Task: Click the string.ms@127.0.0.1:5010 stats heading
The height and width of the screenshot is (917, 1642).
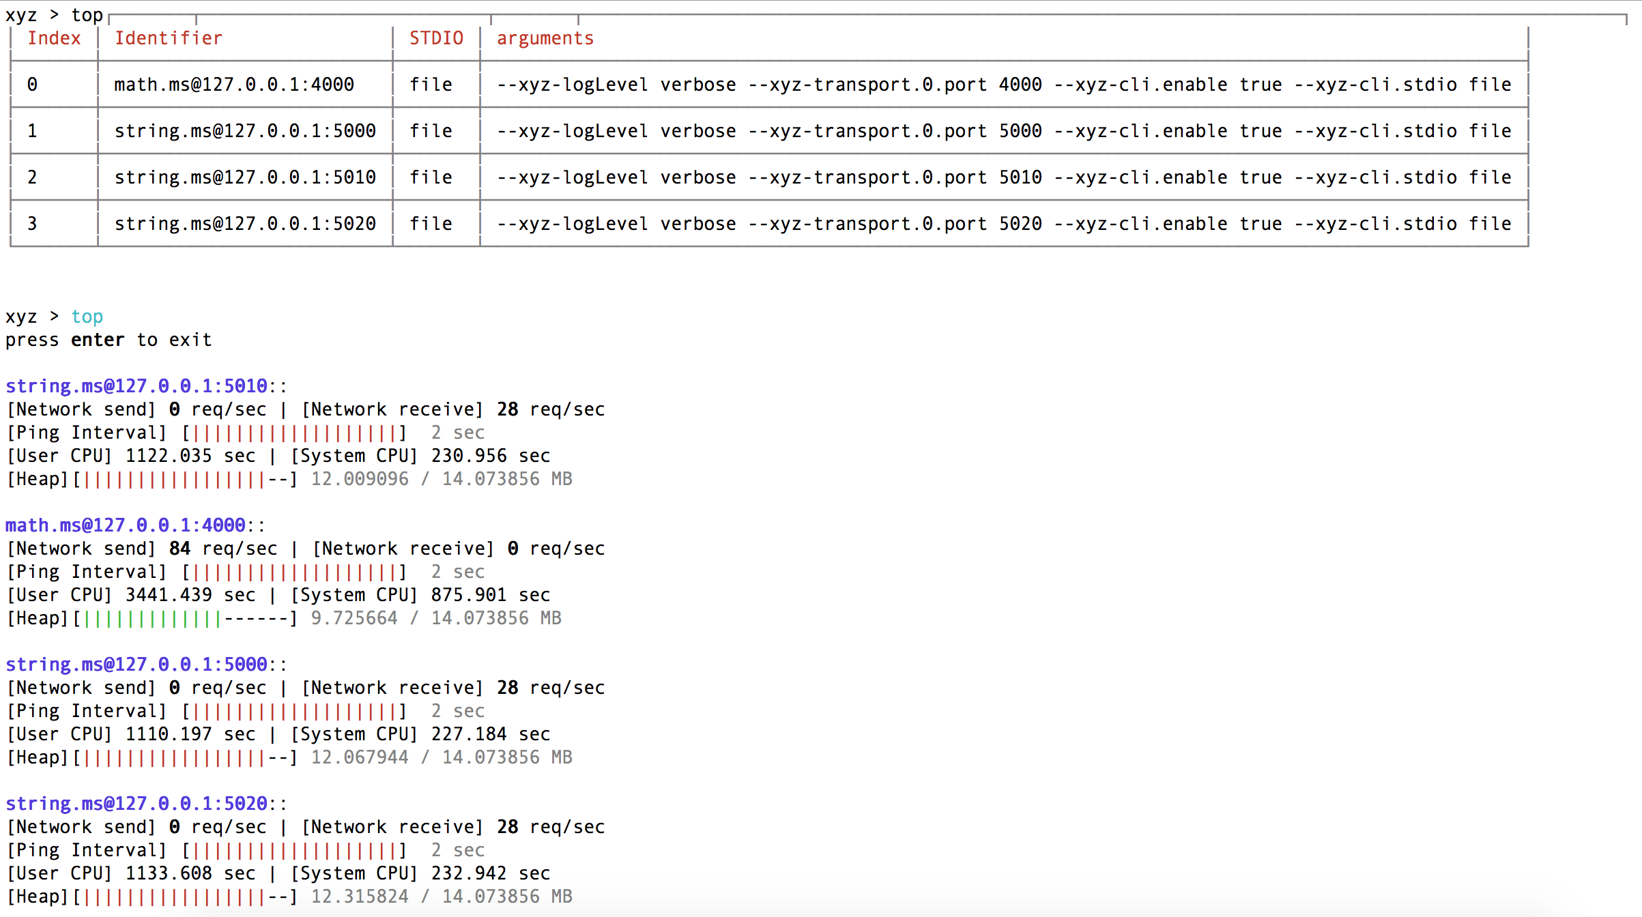Action: [x=136, y=386]
